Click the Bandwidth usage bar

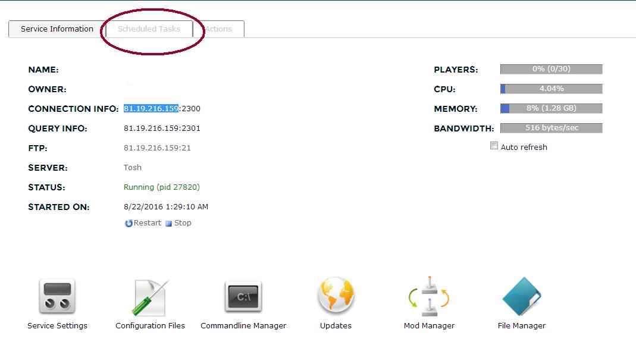pos(551,128)
